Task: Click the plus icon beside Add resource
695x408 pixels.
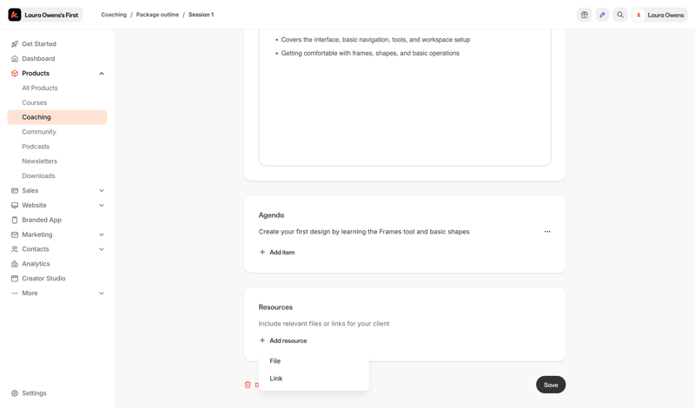Action: [x=262, y=340]
